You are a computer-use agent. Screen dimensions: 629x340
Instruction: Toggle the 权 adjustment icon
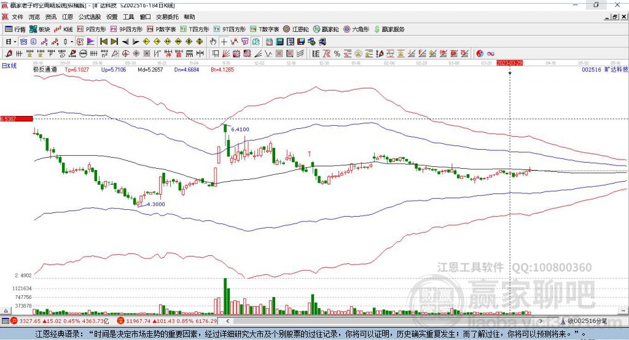coord(80,42)
